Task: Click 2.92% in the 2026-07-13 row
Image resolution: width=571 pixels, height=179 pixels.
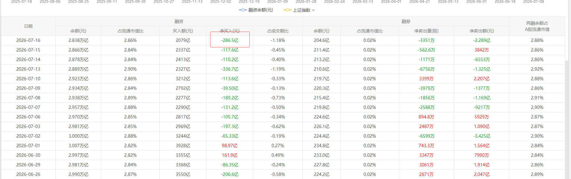Action: click(537, 69)
